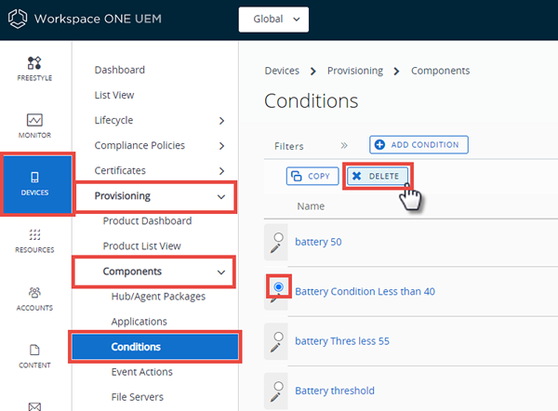The image size is (558, 411).
Task: Open the Battery threshold condition link
Action: 335,391
